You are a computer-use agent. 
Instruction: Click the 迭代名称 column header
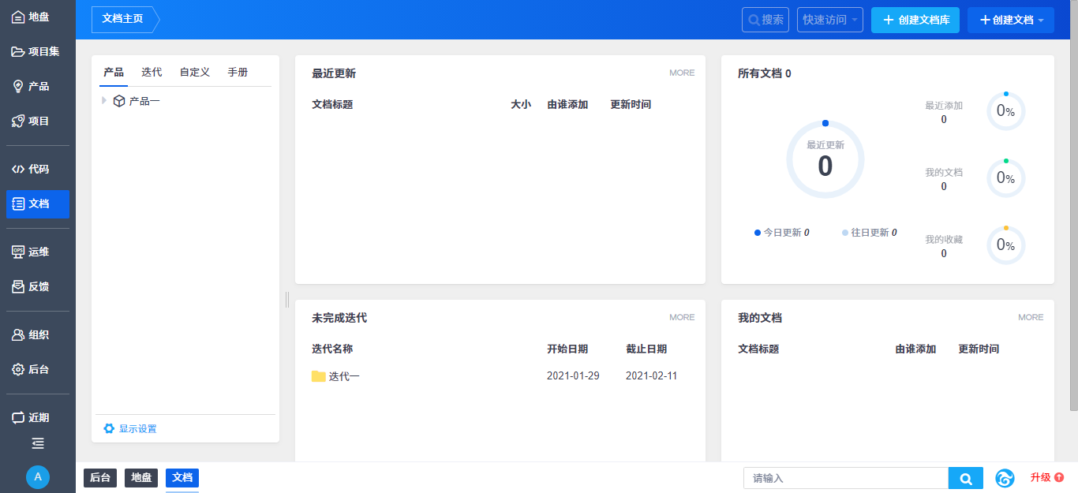pos(332,349)
